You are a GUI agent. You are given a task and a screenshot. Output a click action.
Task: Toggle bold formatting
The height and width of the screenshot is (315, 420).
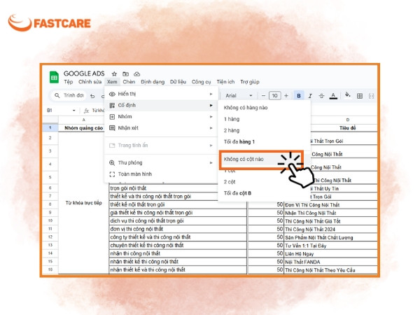pos(299,96)
